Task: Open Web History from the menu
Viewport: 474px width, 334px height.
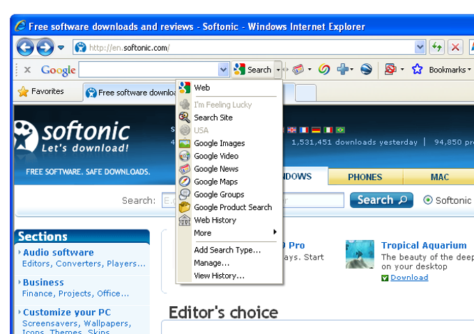Action: point(229,221)
